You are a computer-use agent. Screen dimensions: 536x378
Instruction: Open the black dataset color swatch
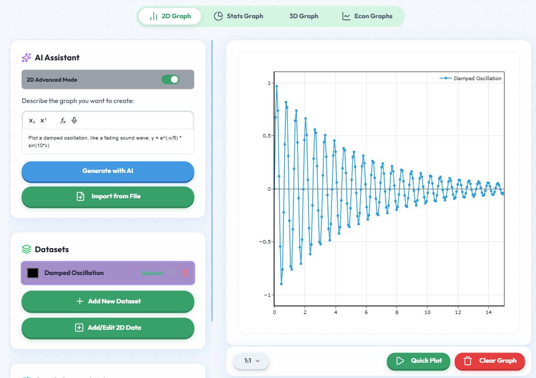pyautogui.click(x=32, y=272)
